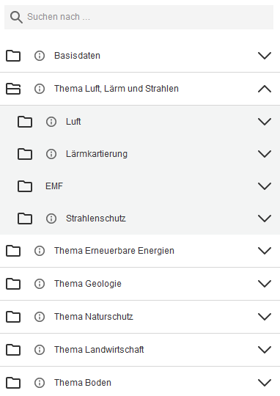Click the search magnifier icon

pos(16,17)
